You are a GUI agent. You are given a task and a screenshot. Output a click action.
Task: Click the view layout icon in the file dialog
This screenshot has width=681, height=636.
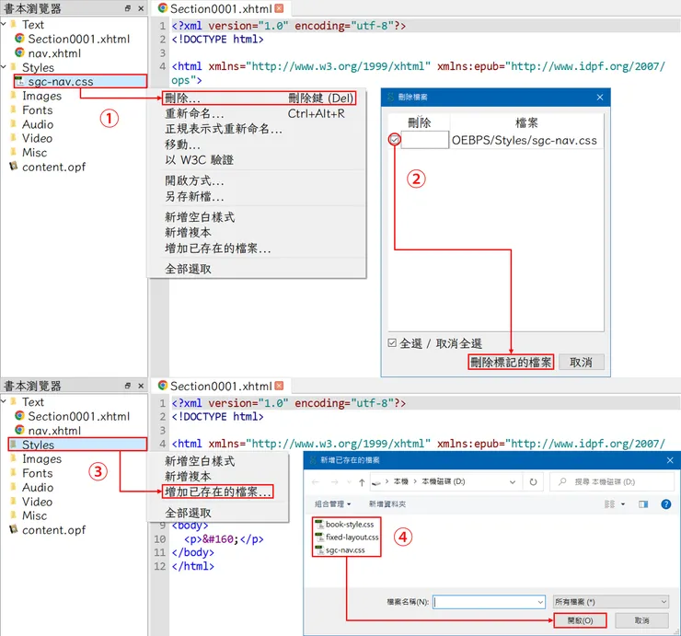(610, 504)
